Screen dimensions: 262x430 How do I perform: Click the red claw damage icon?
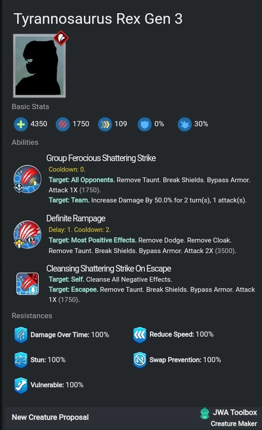(x=62, y=124)
